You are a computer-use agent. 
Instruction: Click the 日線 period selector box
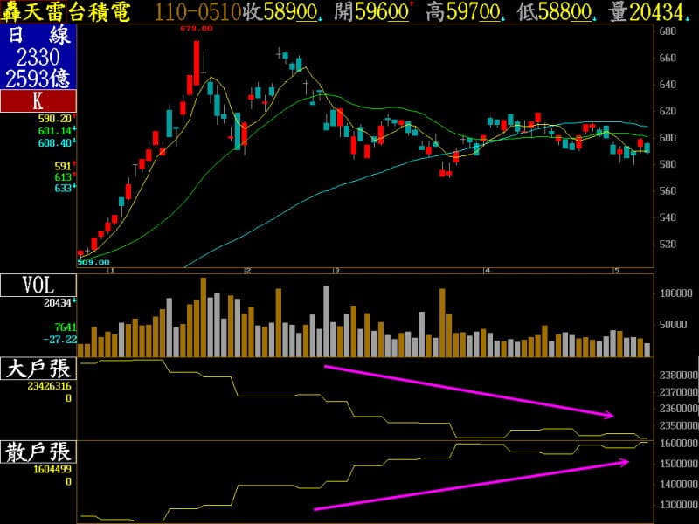coord(38,37)
